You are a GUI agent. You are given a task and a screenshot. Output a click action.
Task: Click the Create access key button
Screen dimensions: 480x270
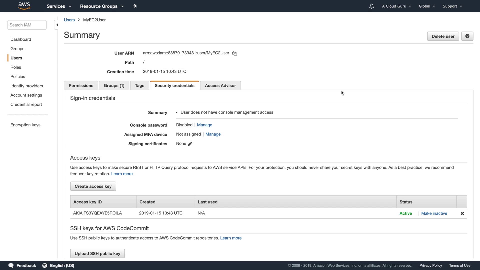pos(93,186)
